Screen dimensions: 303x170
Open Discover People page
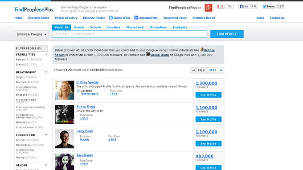click(94, 18)
